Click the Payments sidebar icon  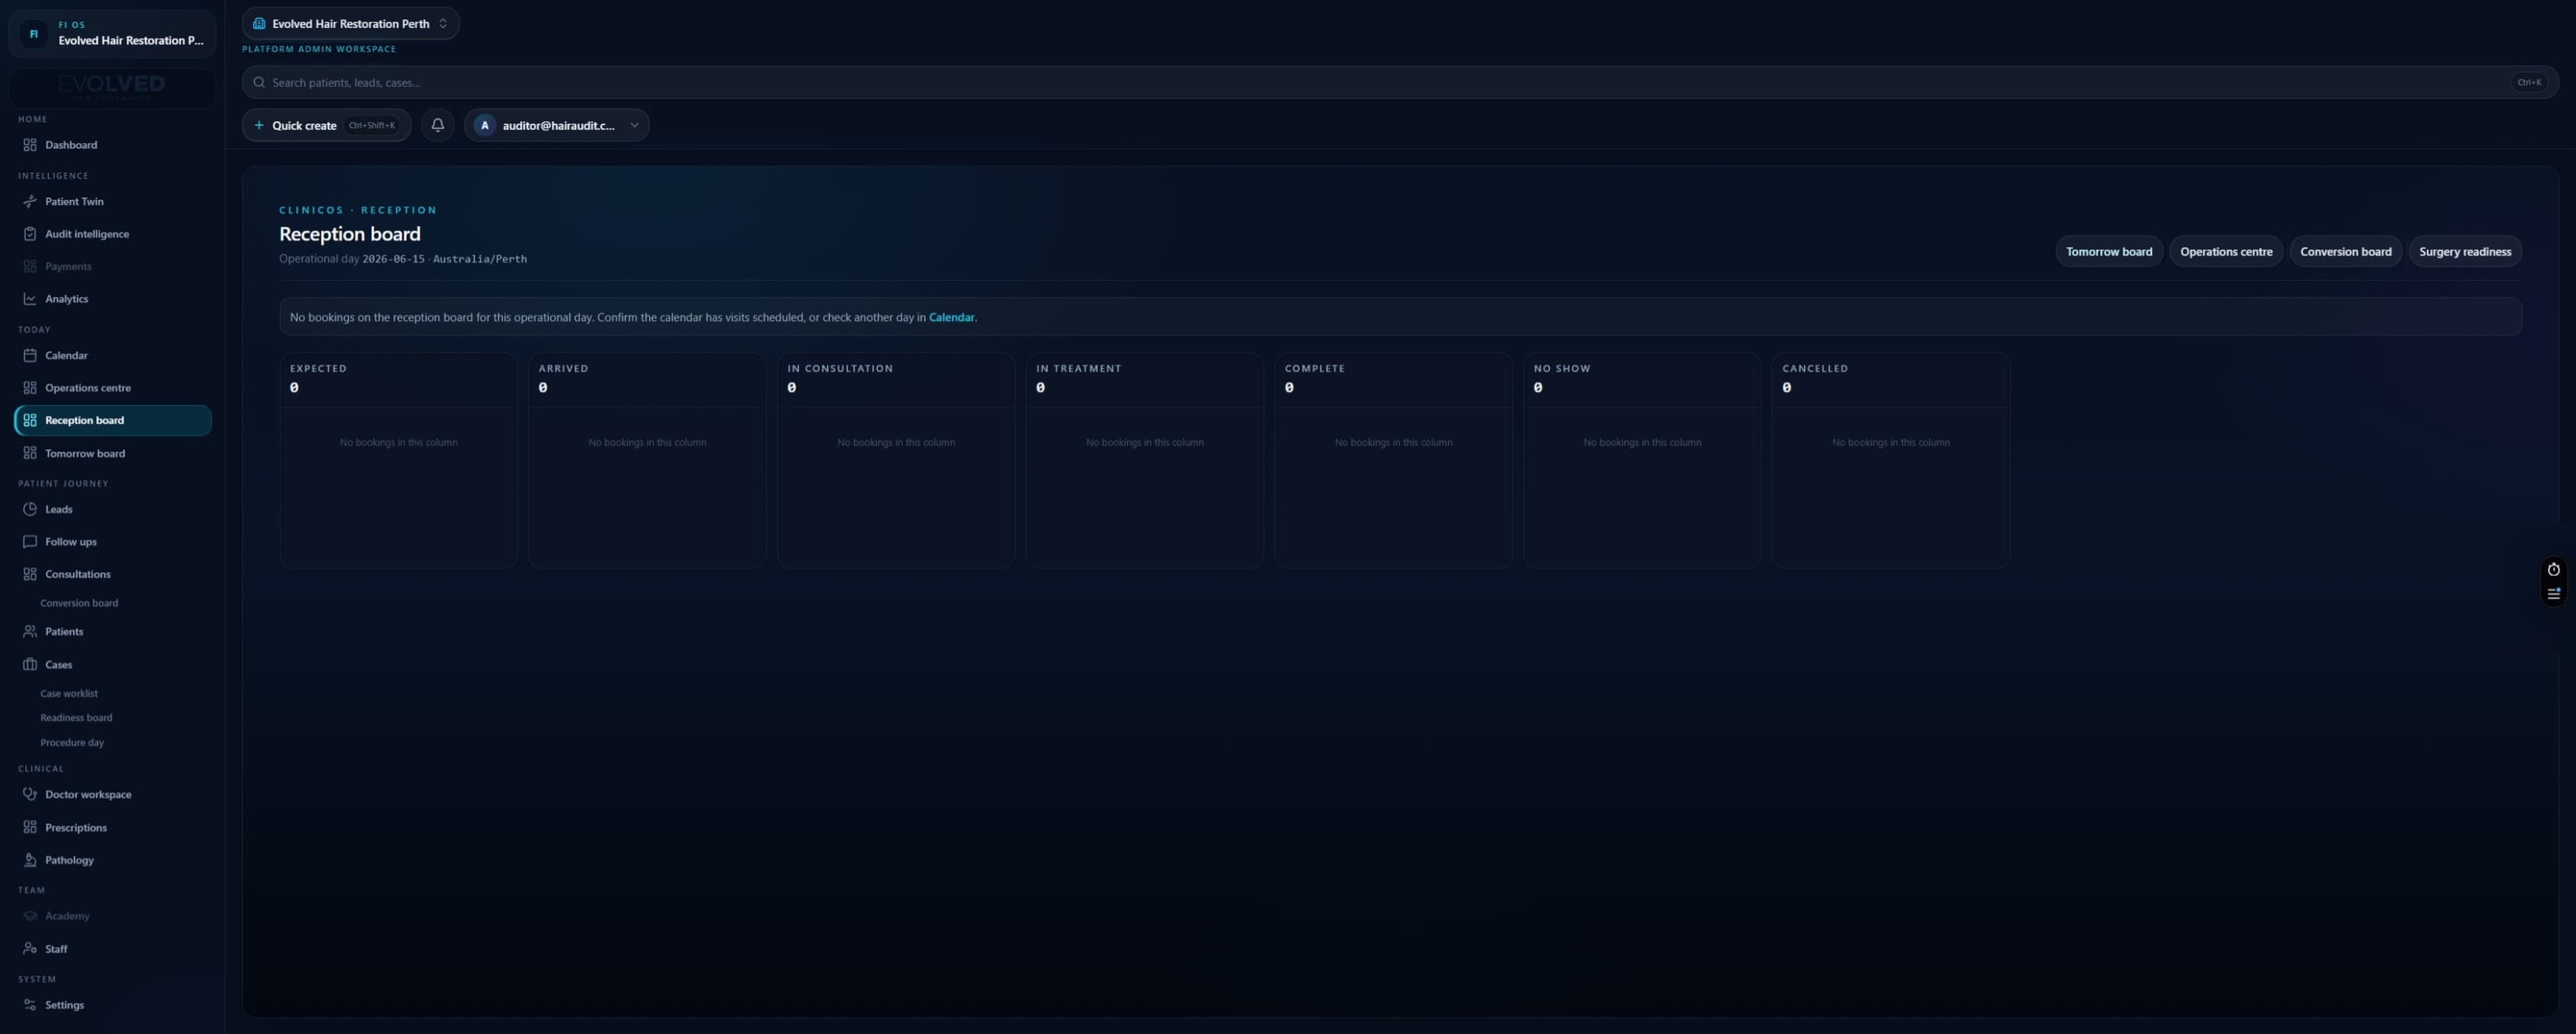[x=30, y=266]
